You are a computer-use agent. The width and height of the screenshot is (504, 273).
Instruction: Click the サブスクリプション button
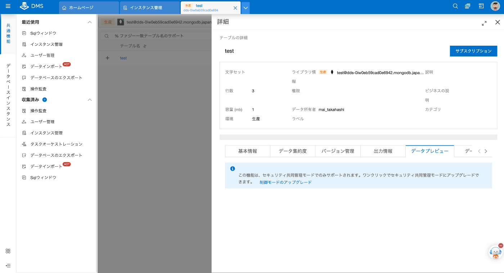coord(473,51)
